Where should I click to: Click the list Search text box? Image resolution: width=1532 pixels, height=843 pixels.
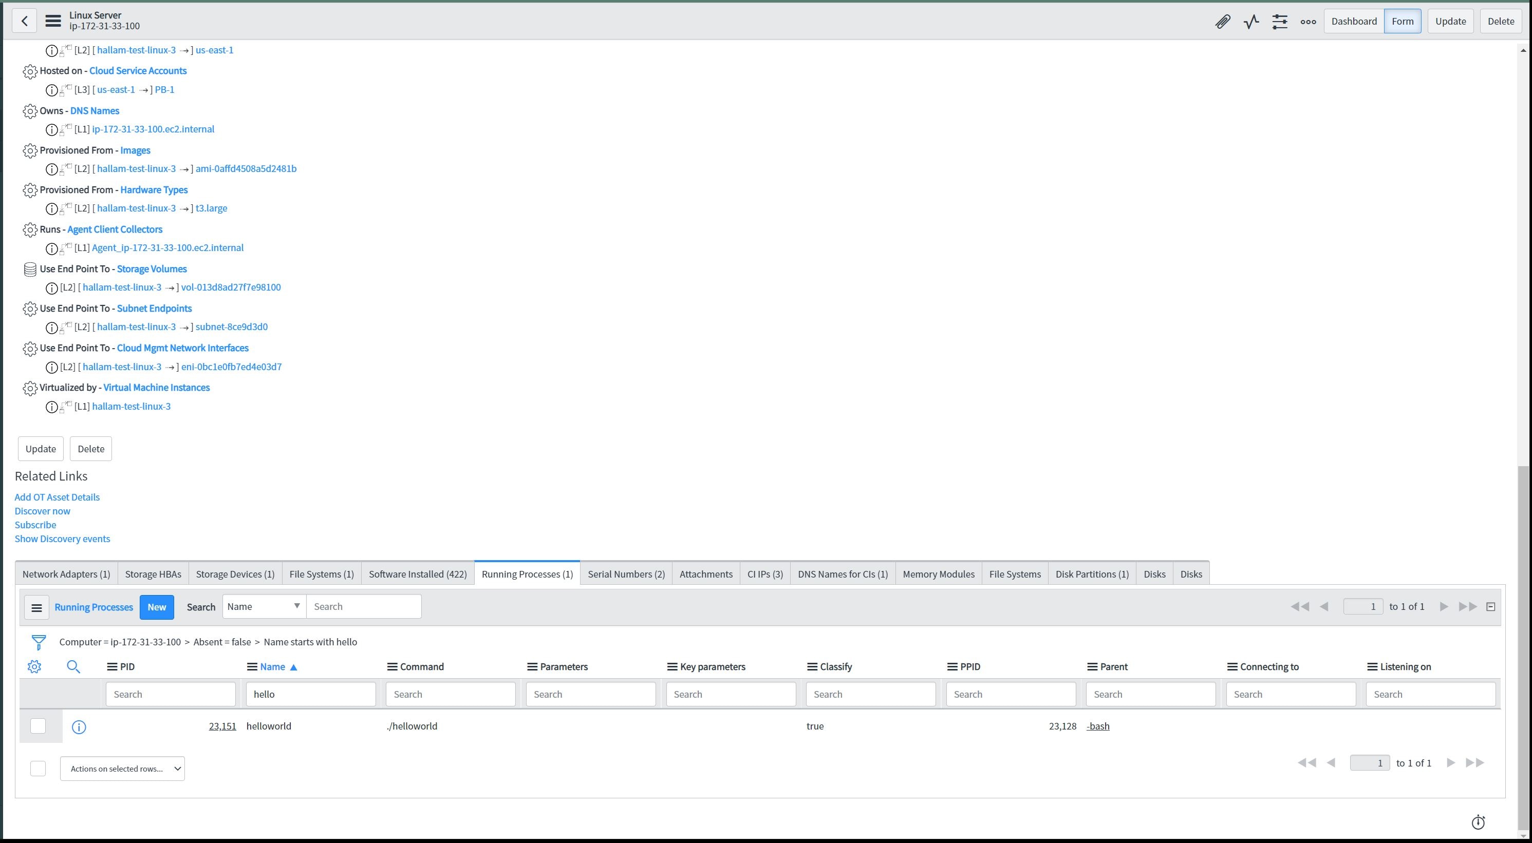click(363, 606)
